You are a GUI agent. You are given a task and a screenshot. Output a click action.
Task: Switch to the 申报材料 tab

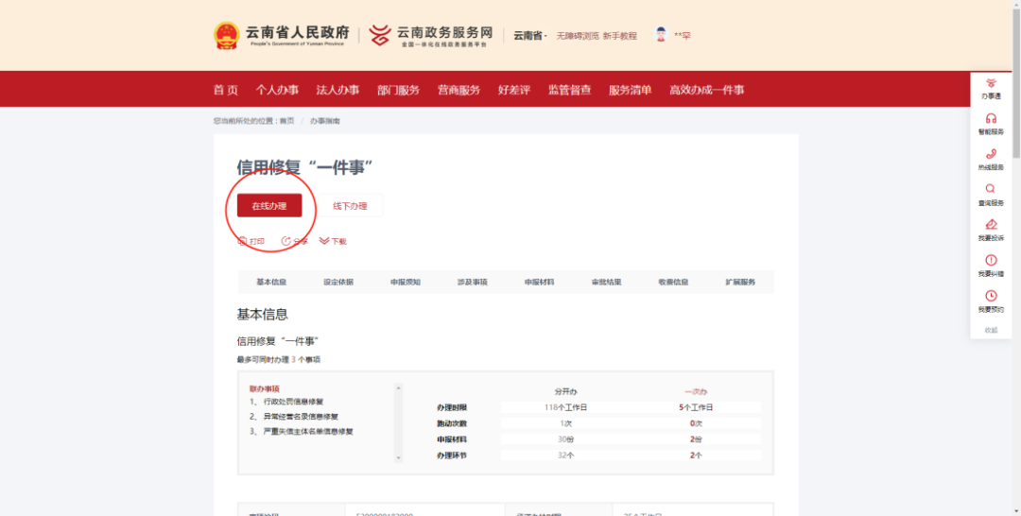point(539,282)
